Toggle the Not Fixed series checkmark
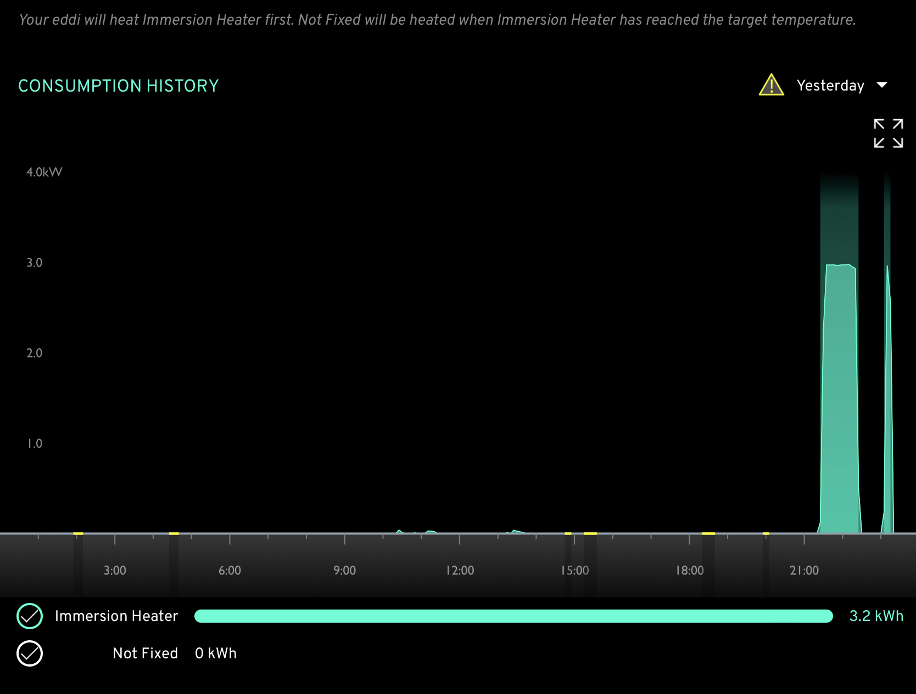 pos(30,653)
